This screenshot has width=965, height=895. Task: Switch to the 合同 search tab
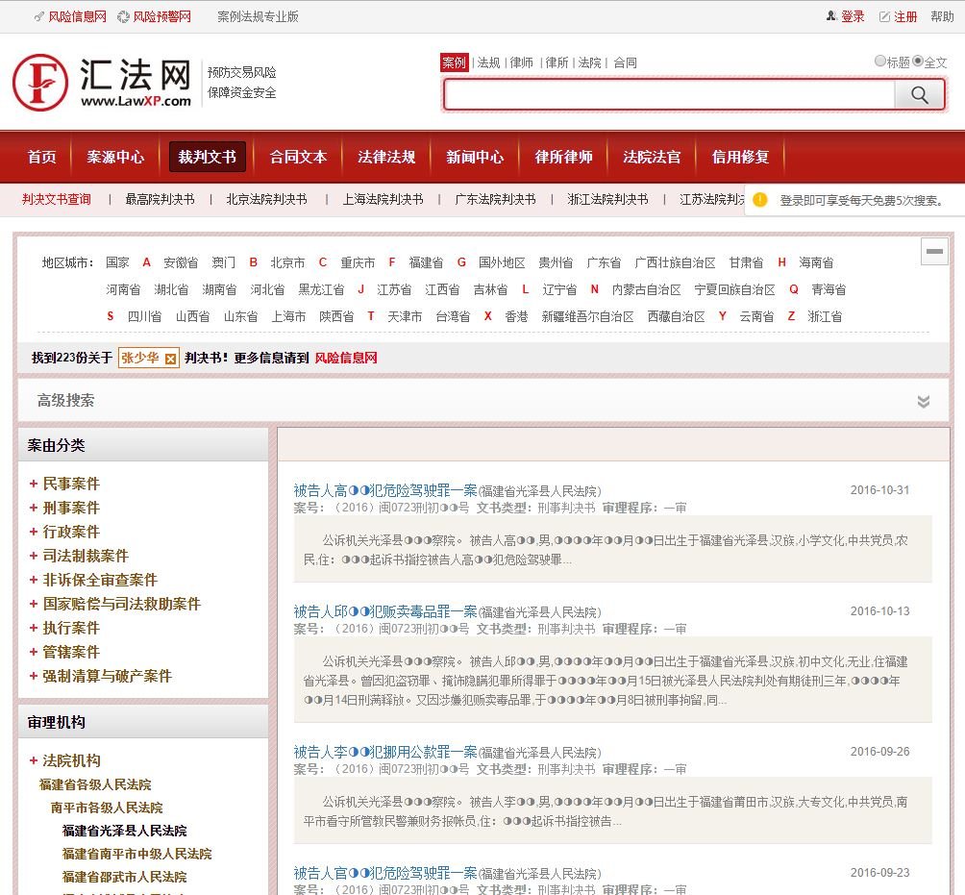626,62
